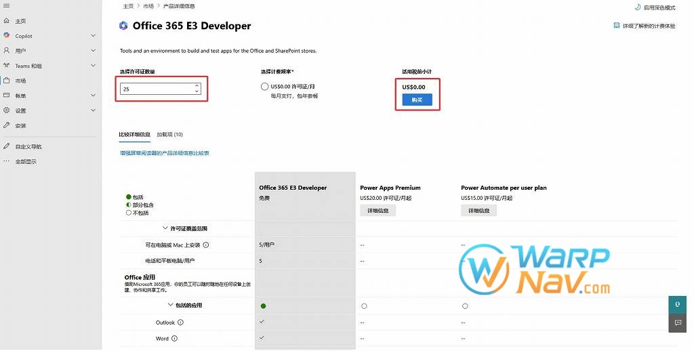694x351 pixels.
Task: Click the 详细了解新的计费体验 link
Action: (649, 26)
